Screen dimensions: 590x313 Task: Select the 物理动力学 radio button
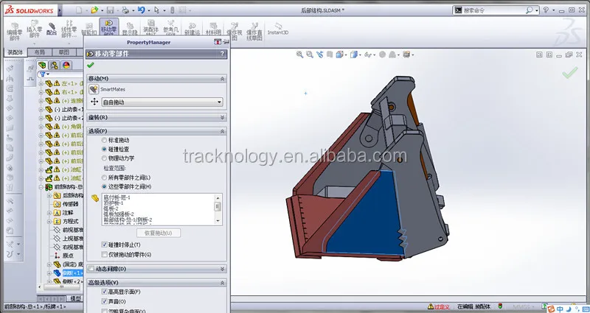[x=104, y=157]
